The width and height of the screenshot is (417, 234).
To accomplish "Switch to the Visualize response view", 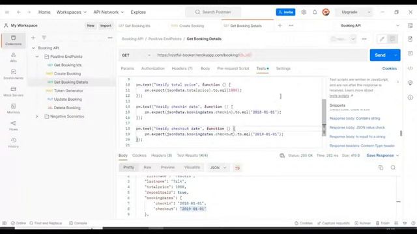I will 192,168.
